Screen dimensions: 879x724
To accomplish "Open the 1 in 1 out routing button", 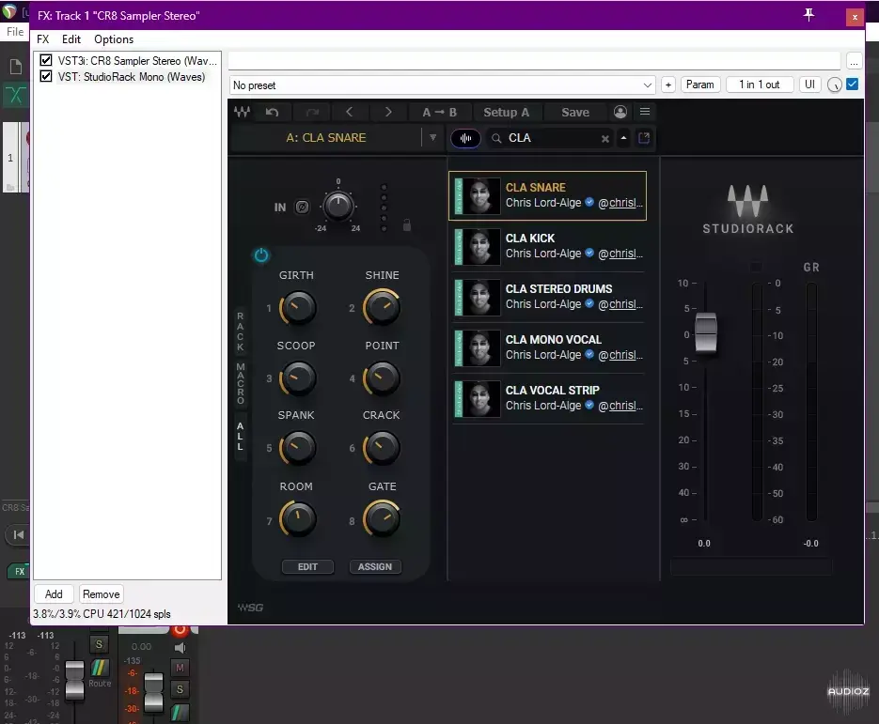I will click(x=760, y=85).
